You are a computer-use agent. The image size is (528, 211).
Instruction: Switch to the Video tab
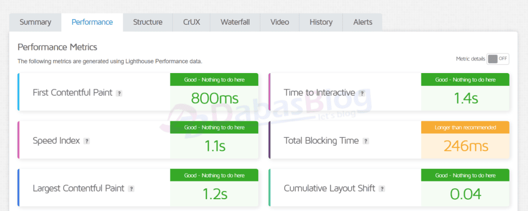tap(279, 23)
